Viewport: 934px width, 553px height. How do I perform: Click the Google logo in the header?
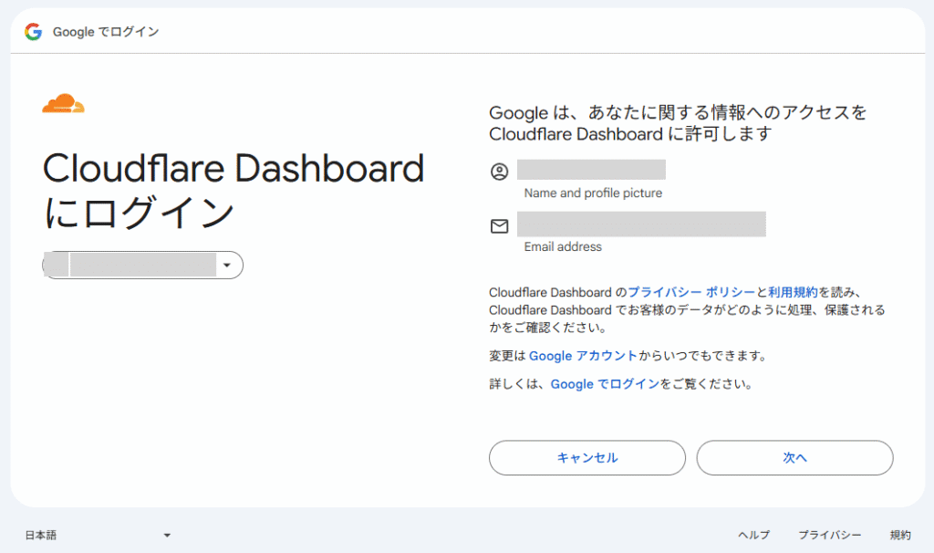coord(34,32)
